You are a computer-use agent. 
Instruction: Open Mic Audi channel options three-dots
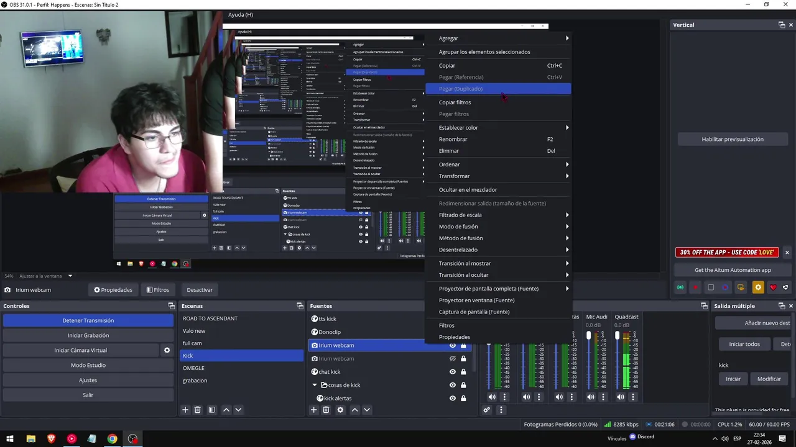[603, 397]
